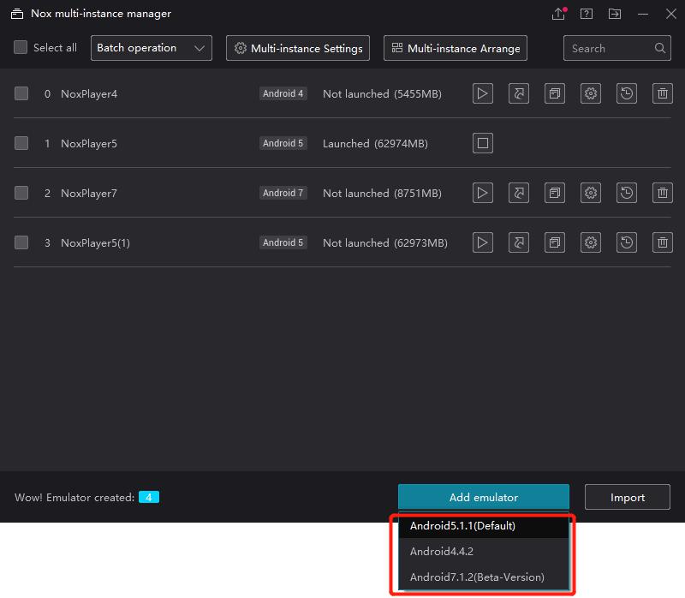Click the Import button
The height and width of the screenshot is (598, 685).
click(627, 497)
